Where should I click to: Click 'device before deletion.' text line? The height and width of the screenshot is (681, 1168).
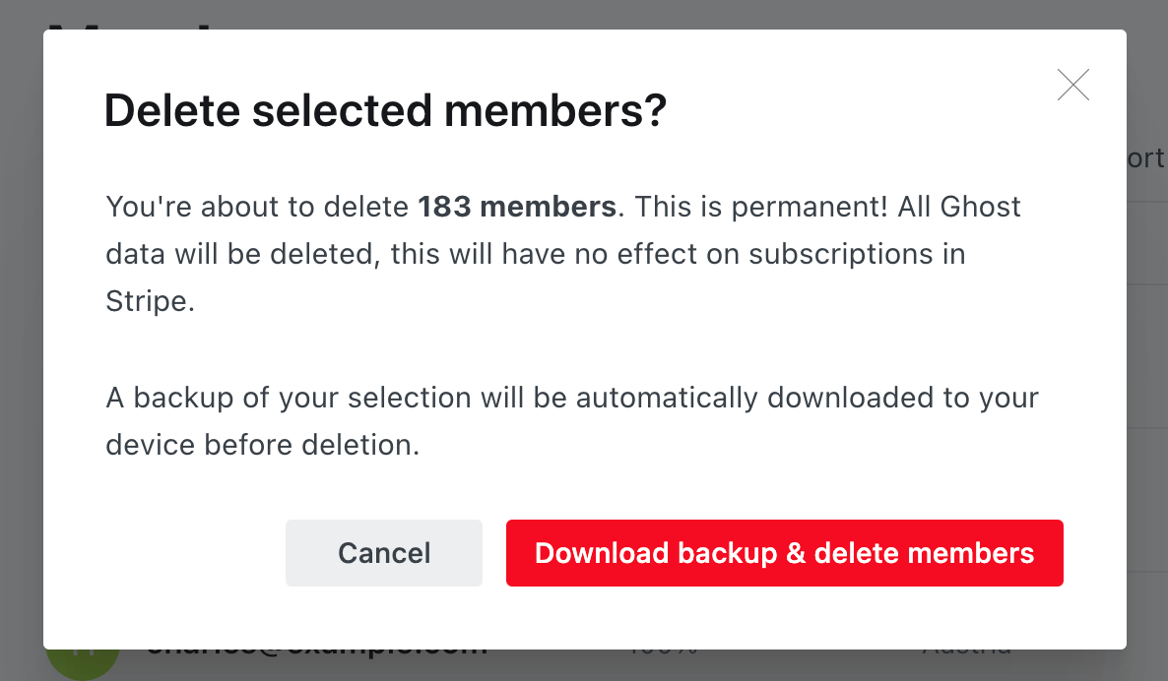(263, 445)
